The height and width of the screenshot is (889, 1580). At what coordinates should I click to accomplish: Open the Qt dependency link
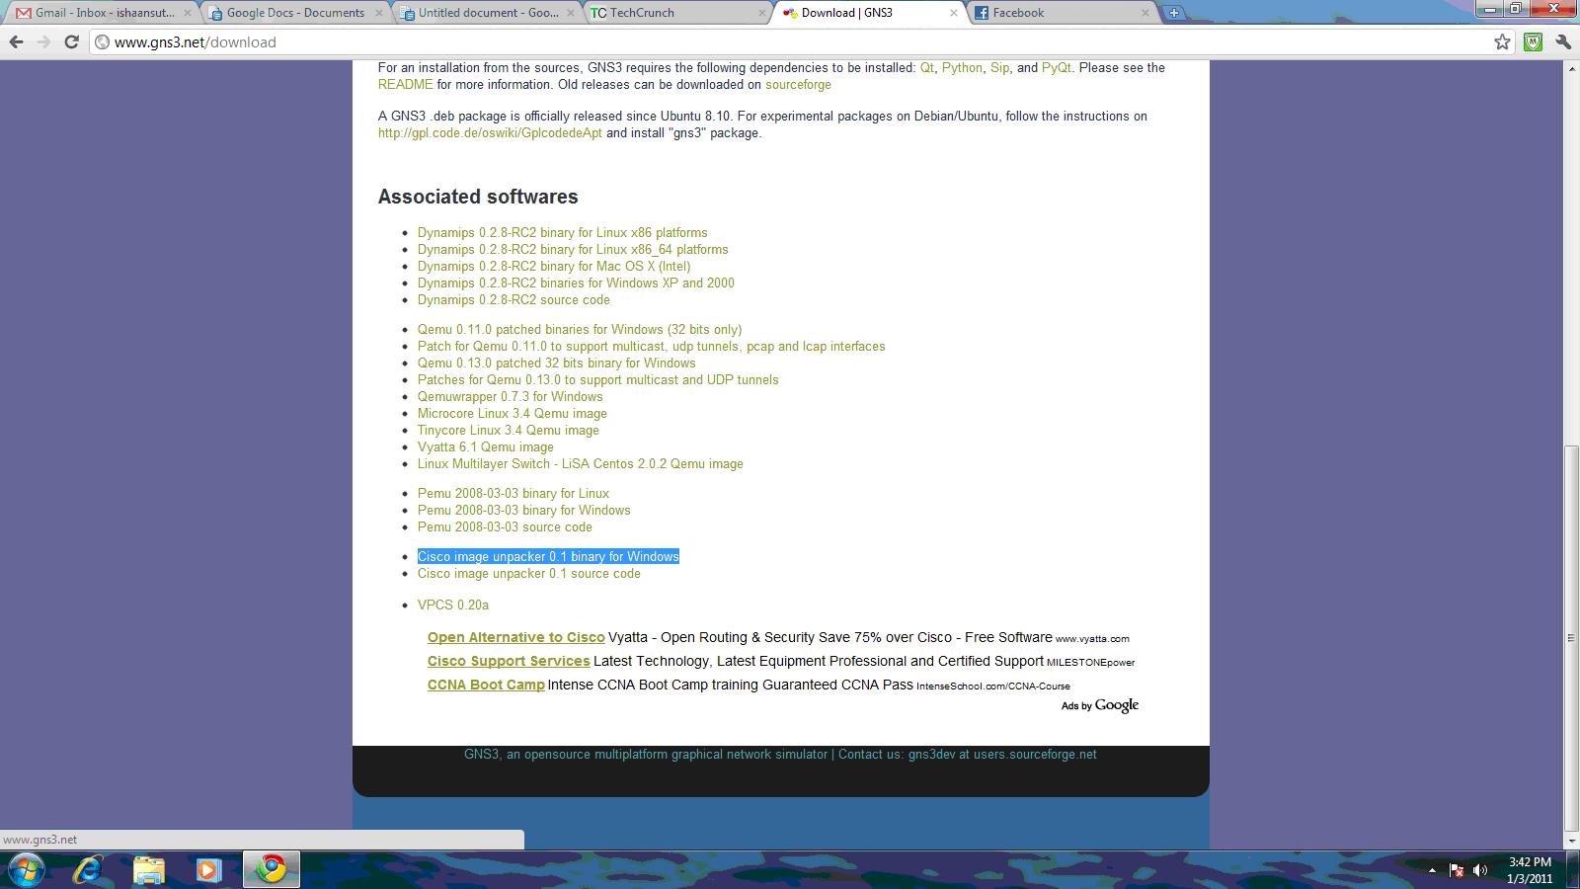tap(927, 67)
